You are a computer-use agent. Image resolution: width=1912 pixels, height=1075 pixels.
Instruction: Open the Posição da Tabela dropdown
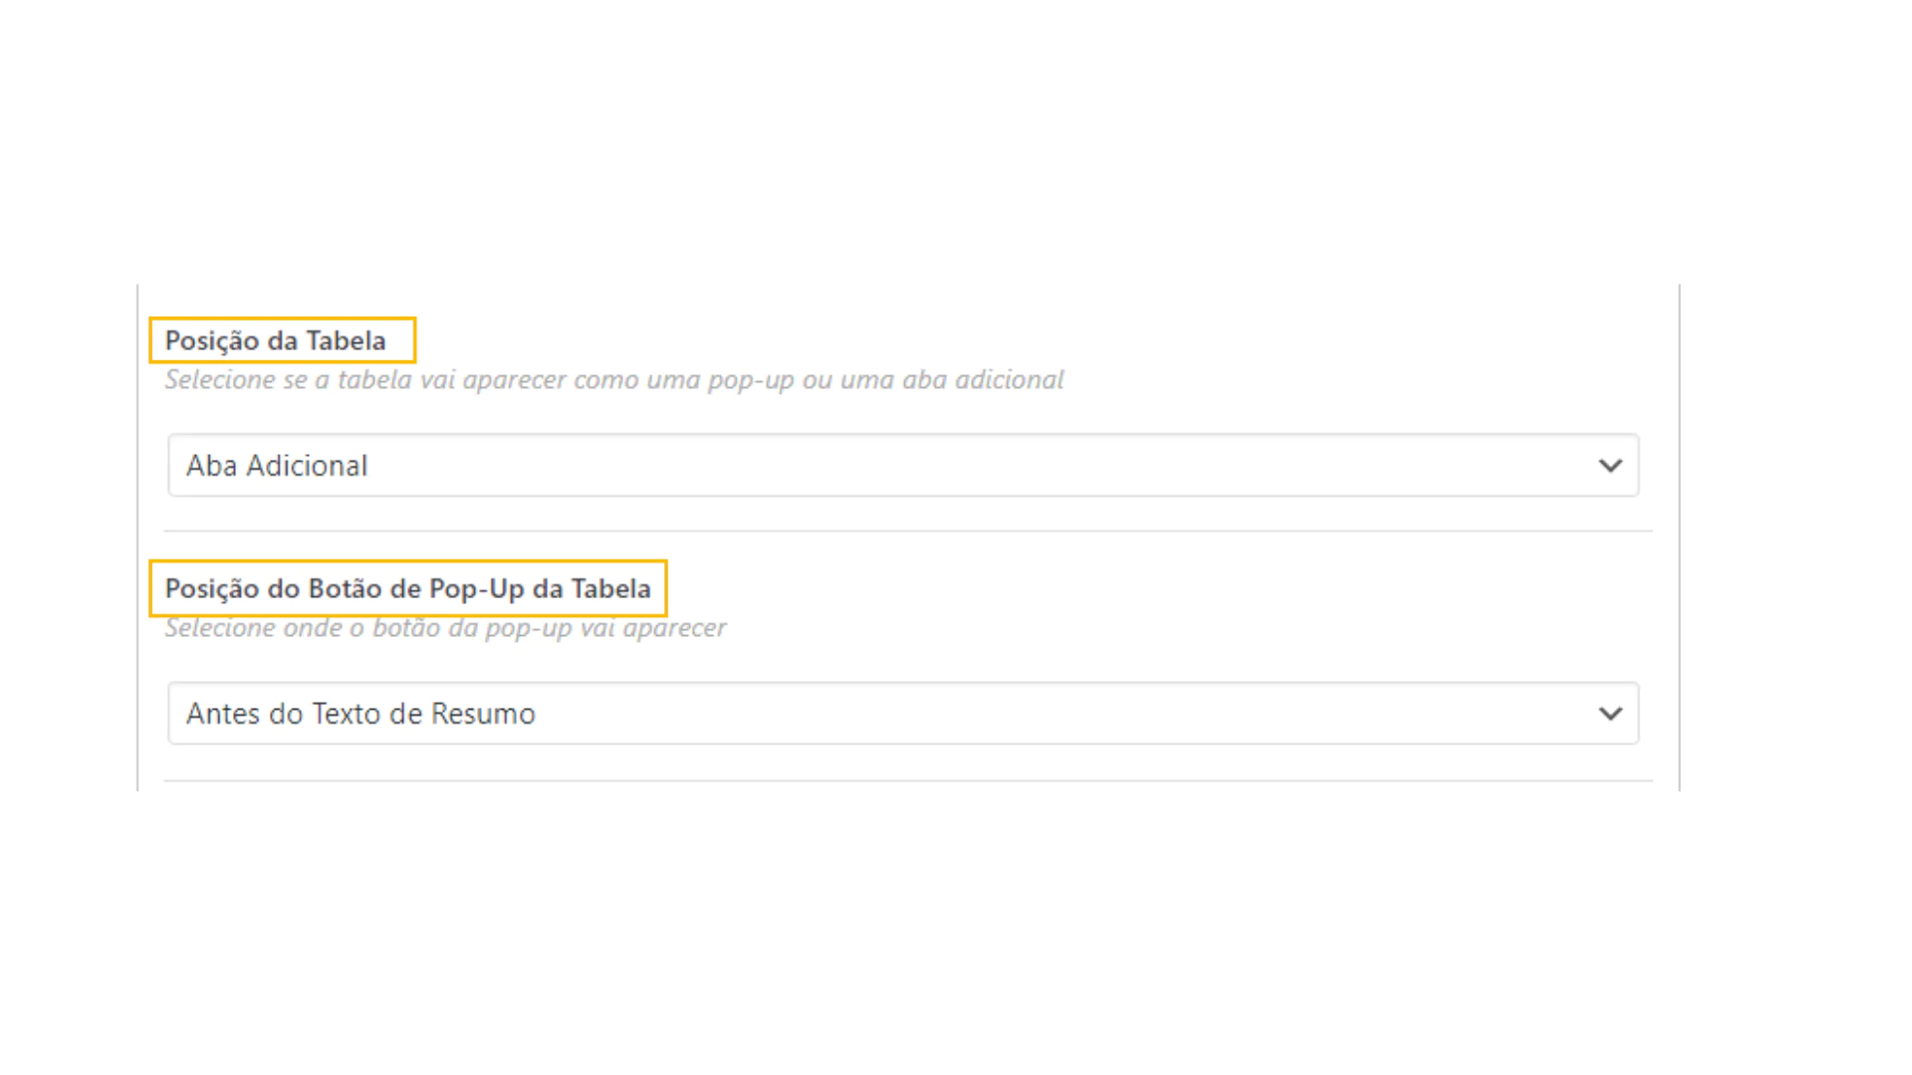[903, 465]
